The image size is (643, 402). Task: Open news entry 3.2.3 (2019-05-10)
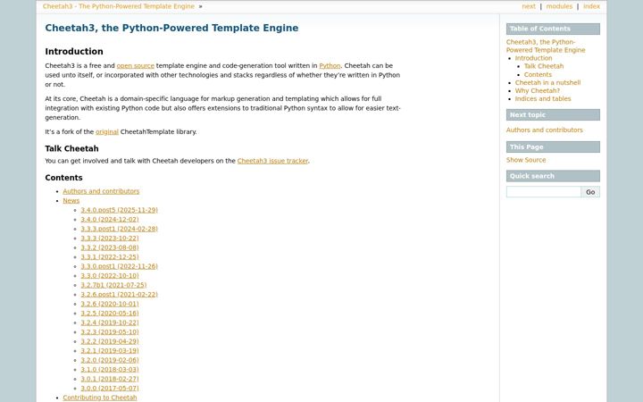click(110, 331)
